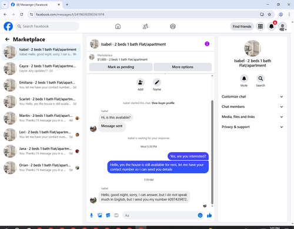The height and width of the screenshot is (229, 294).
Task: Open View buyer profile link
Action: point(163,103)
